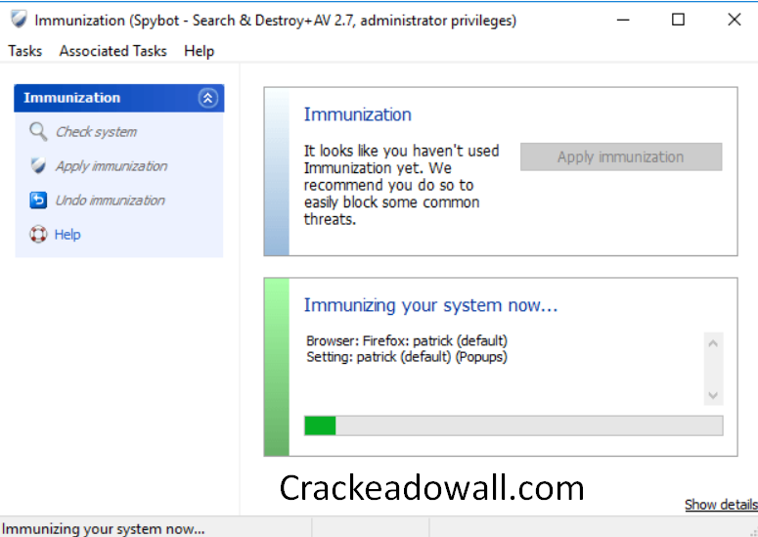Click the Apply immunization shield icon
Image resolution: width=758 pixels, height=537 pixels.
(x=38, y=166)
